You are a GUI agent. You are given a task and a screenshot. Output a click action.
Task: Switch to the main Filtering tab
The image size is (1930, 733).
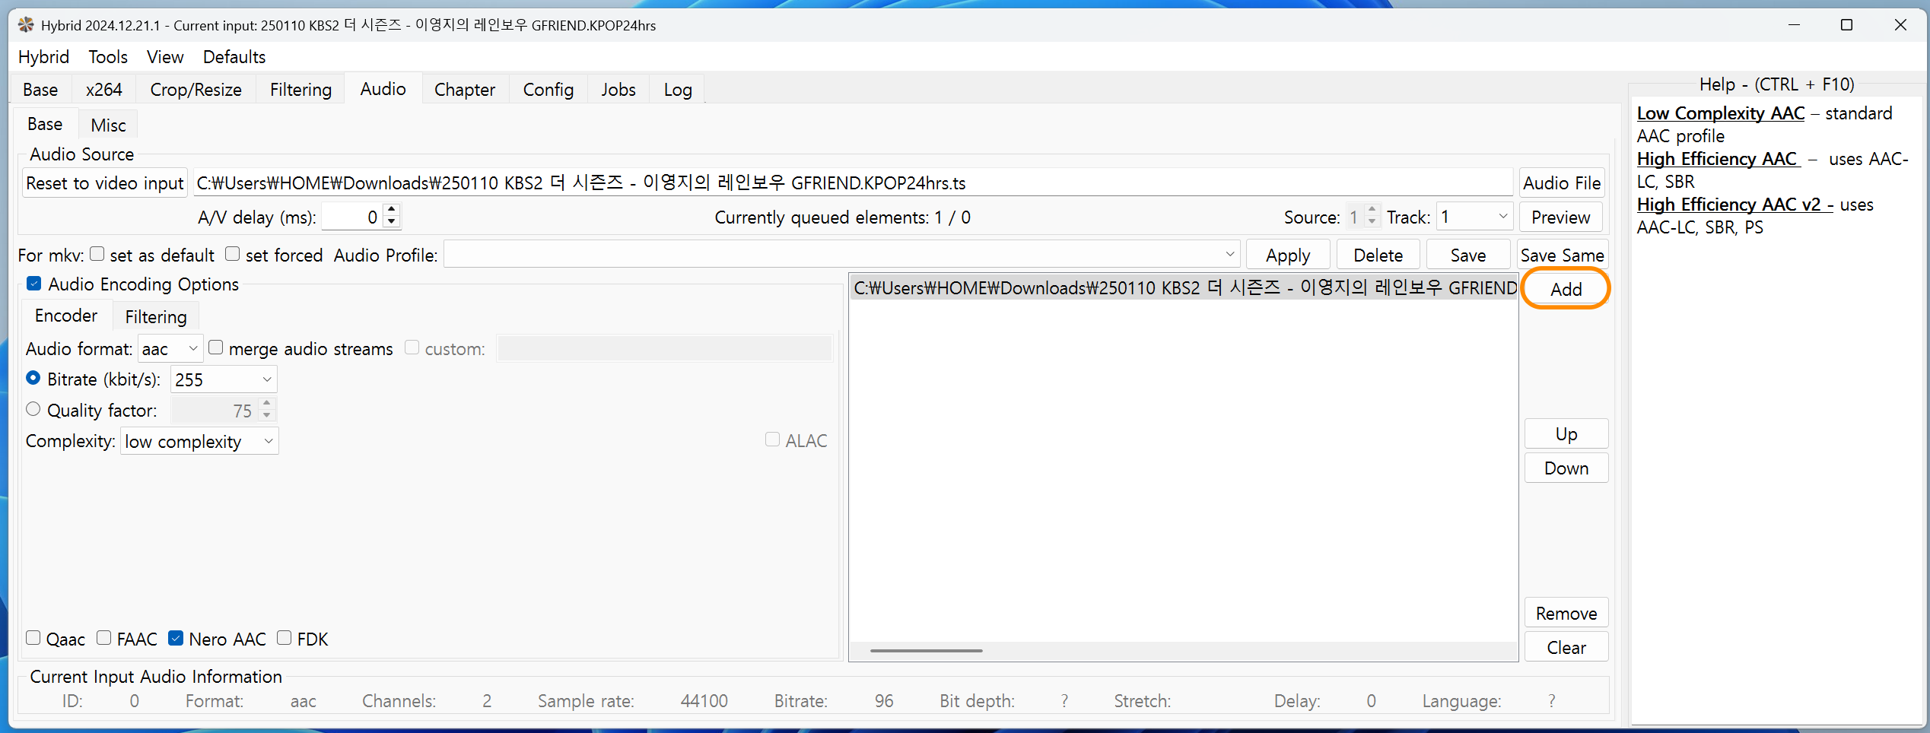(300, 90)
